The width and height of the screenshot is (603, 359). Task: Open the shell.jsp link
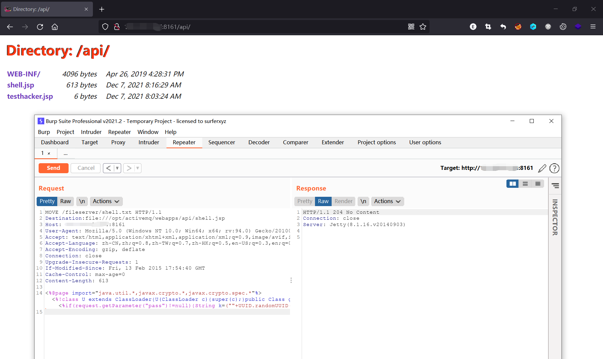(21, 85)
